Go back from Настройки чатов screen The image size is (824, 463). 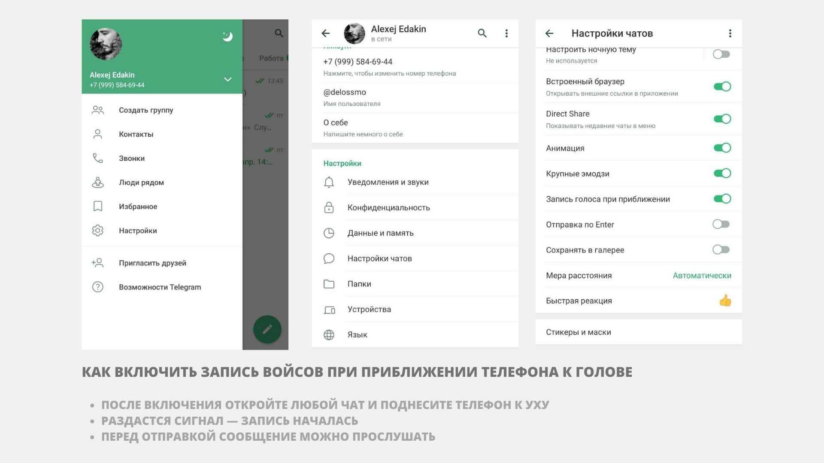click(549, 33)
